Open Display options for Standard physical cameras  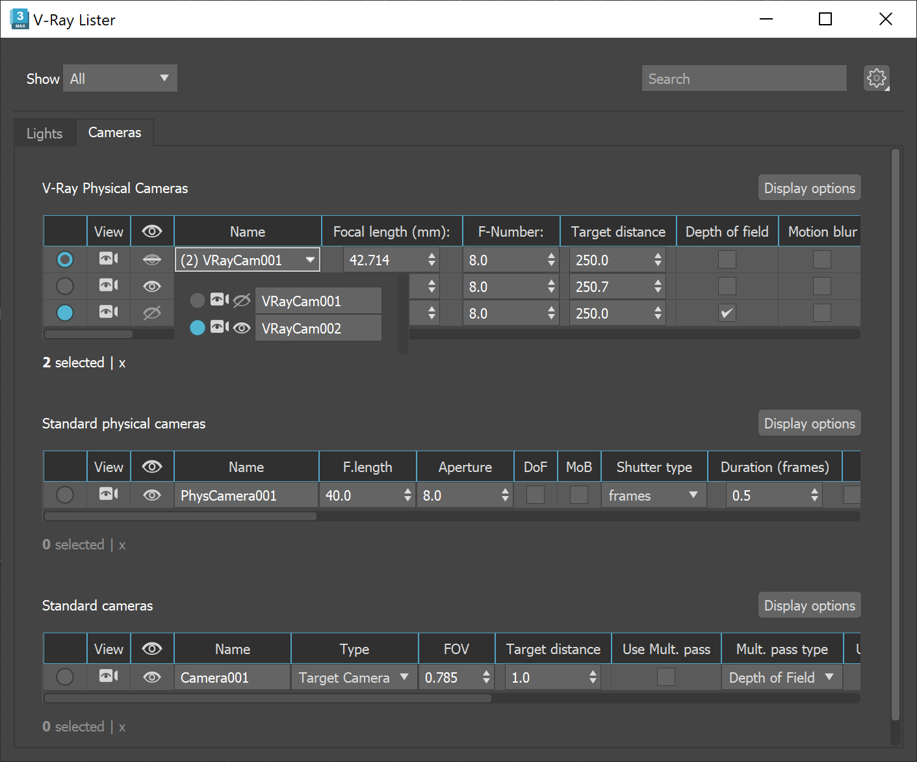point(809,423)
